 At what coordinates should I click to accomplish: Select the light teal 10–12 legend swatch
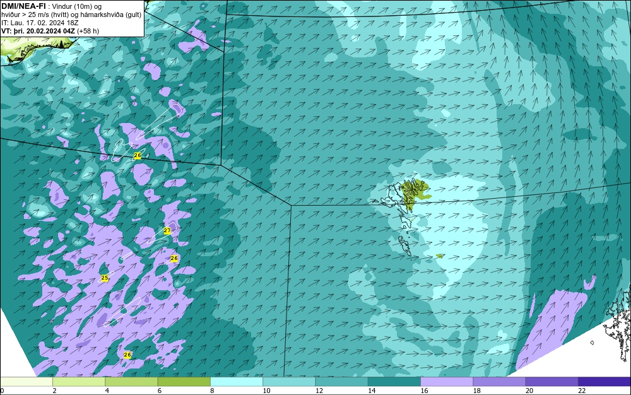pos(289,382)
